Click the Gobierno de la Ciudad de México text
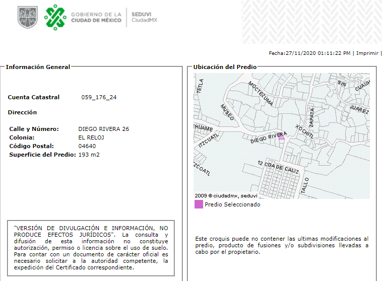This screenshot has height=281, width=382. coord(96,18)
